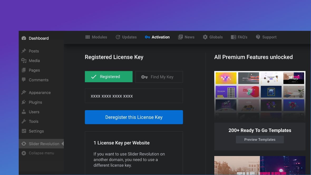
Task: Click the Globals gear icon
Action: point(205,37)
